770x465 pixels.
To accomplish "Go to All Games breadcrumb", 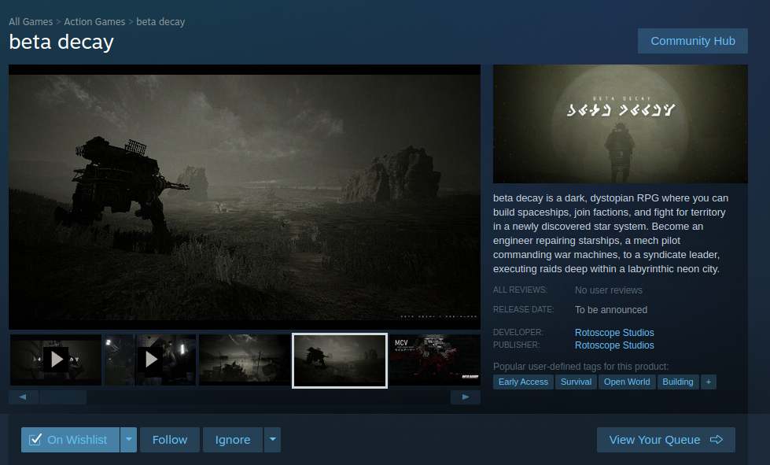I will [31, 21].
